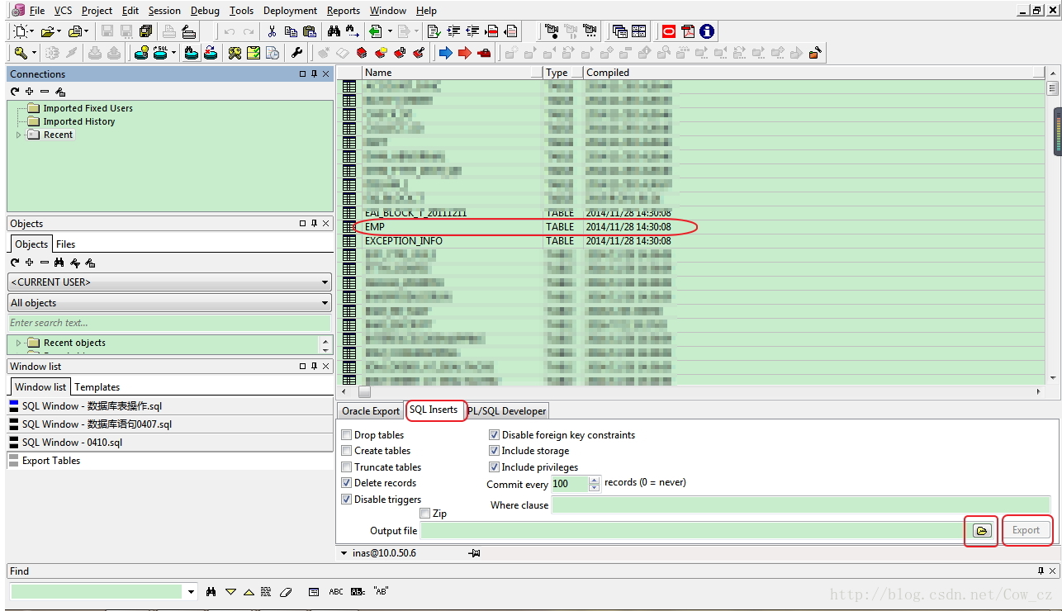Click the New file toolbar icon
The image size is (1062, 611).
pos(21,31)
